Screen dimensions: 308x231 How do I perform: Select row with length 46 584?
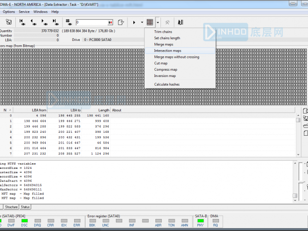pos(148,143)
